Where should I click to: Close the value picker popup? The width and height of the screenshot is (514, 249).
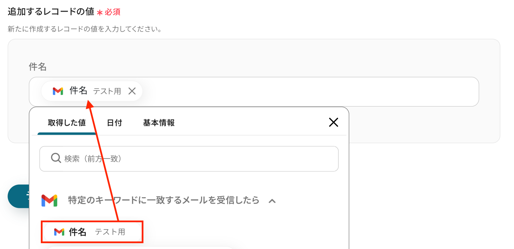click(x=334, y=122)
